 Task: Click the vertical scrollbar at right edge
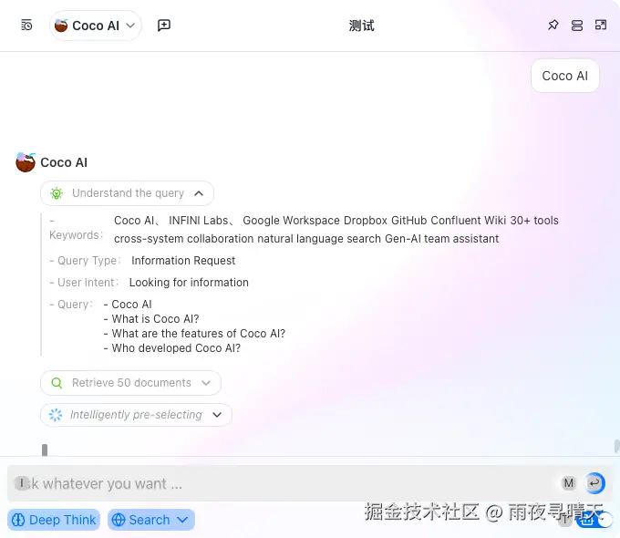point(617,446)
